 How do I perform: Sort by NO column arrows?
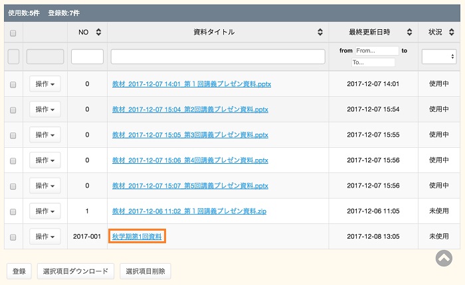click(99, 32)
